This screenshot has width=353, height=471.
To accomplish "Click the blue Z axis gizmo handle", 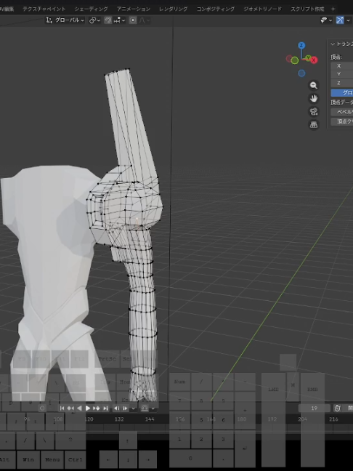I will (301, 45).
